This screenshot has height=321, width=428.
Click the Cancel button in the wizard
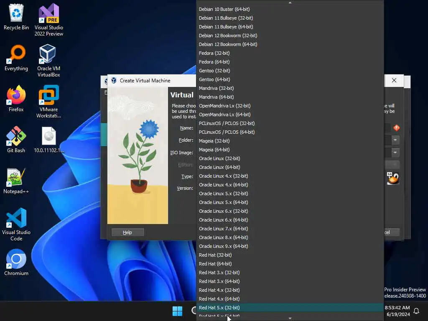point(392,232)
